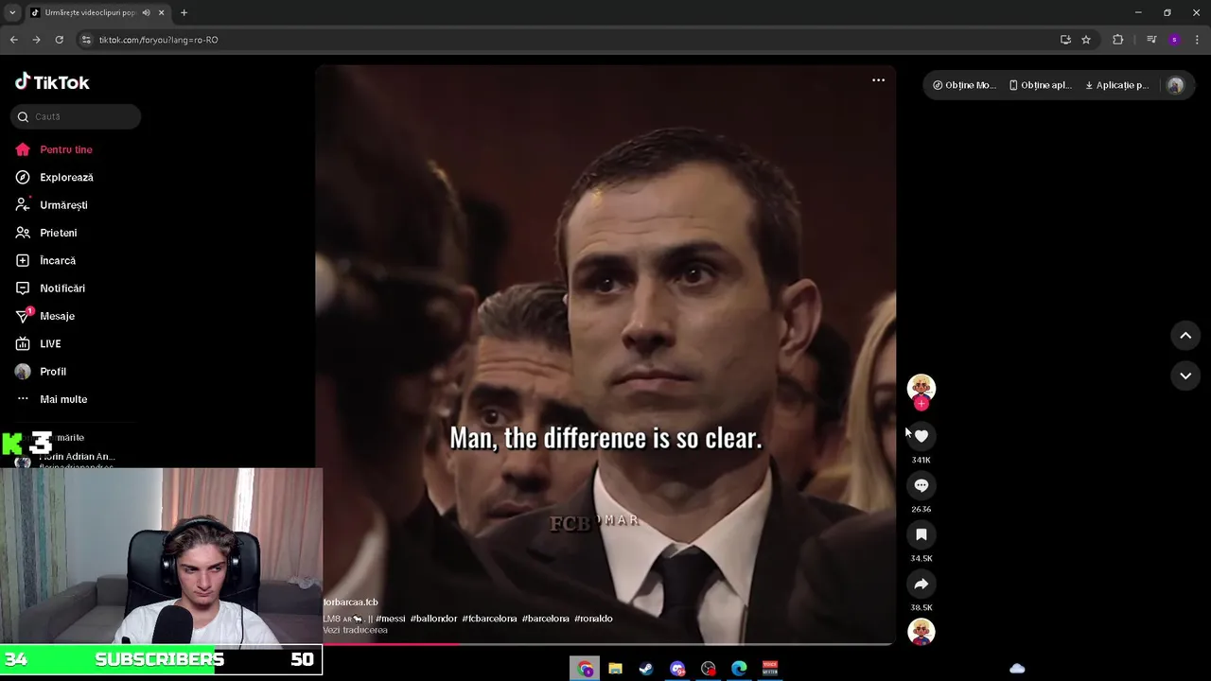
Task: Click the address bar URL
Action: click(x=159, y=40)
